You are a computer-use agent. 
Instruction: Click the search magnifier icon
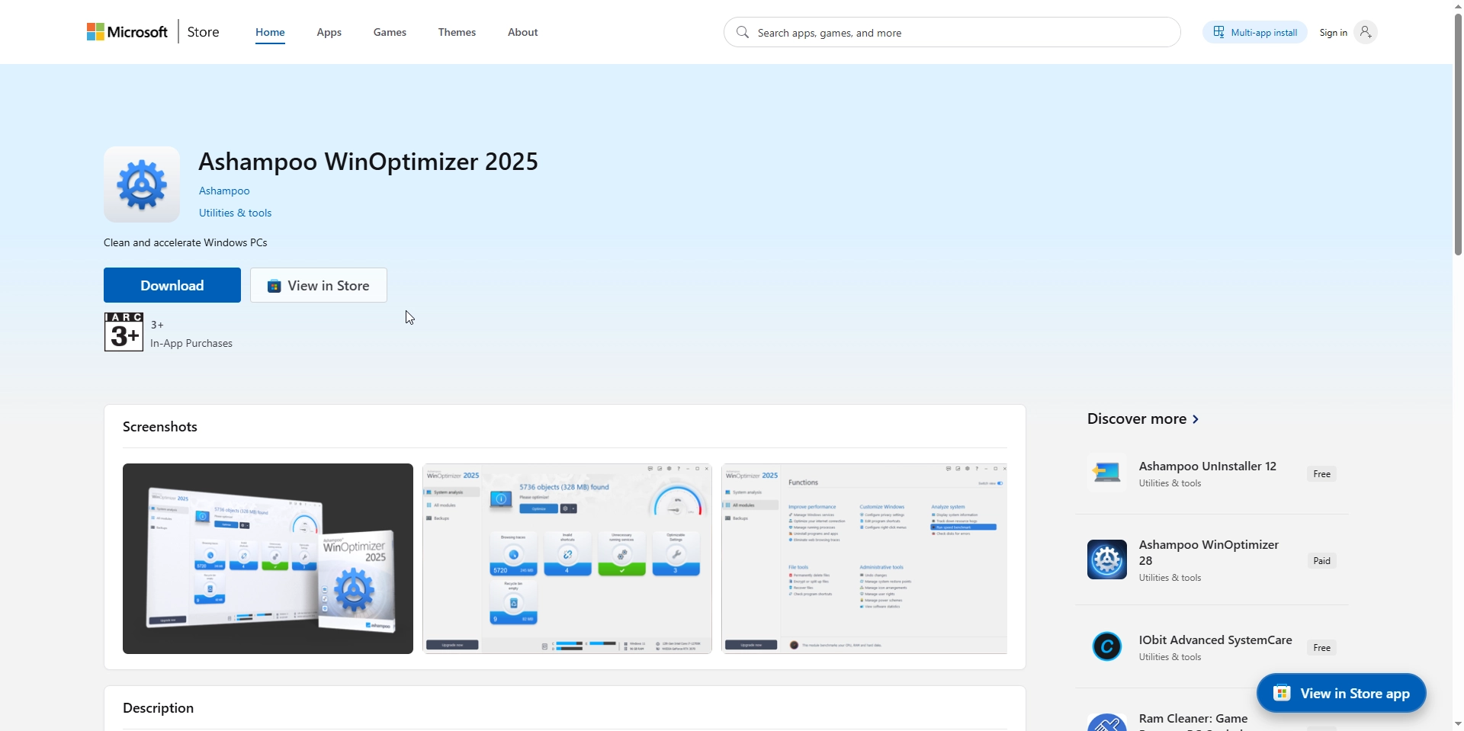click(x=742, y=32)
